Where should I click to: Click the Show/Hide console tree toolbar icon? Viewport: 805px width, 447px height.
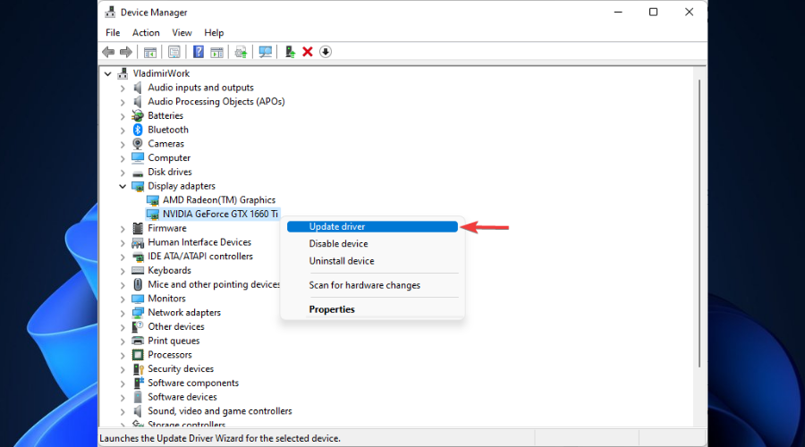click(x=150, y=52)
